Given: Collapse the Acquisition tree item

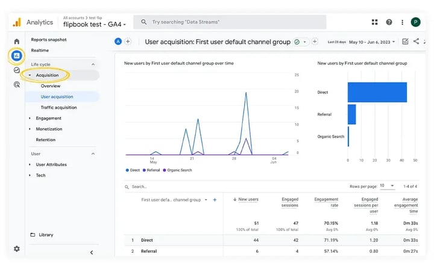Looking at the screenshot, I should coord(30,75).
